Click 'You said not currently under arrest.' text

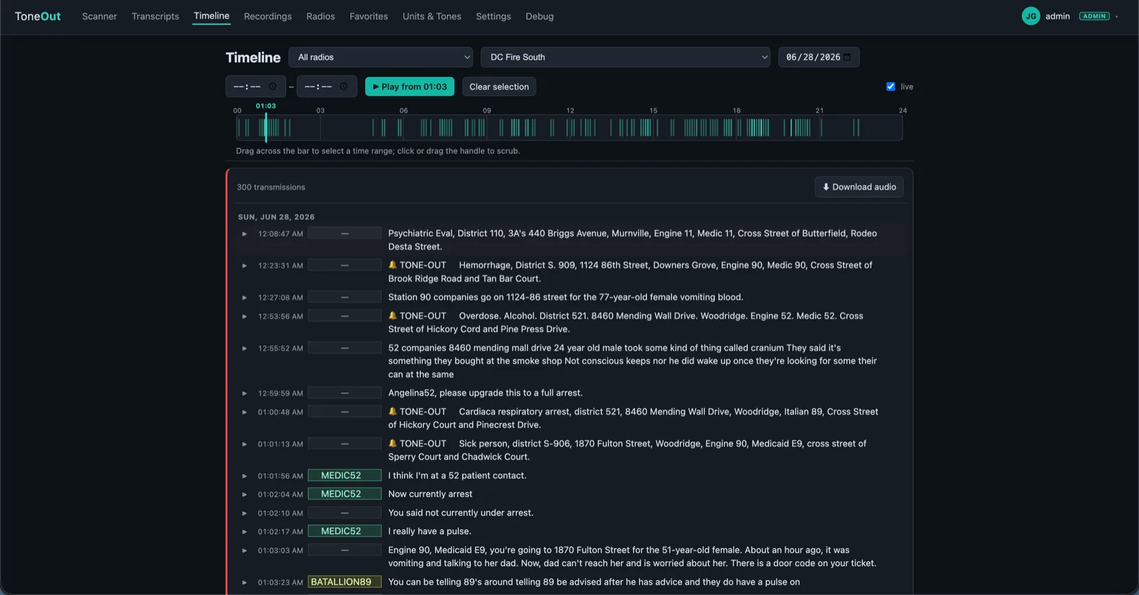pos(460,513)
